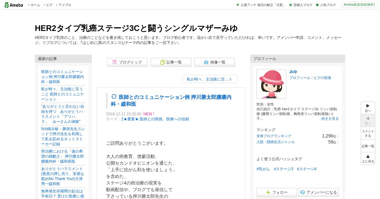Open sidebar article 無再発生存期間の起点は手術日?

click(63, 193)
